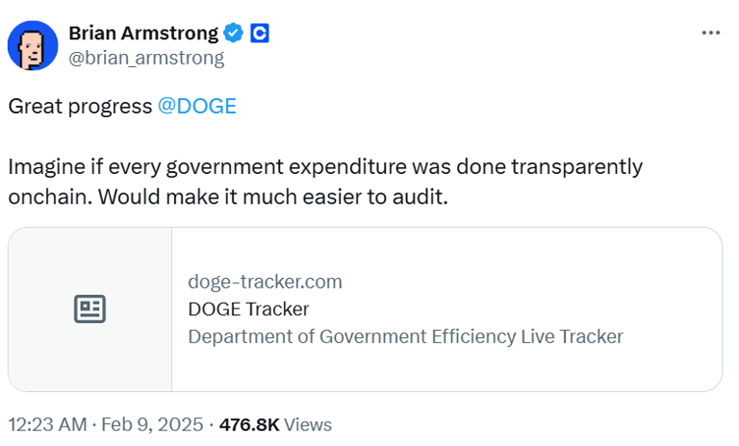
Task: Click the blue verified checkmark badge
Action: (233, 33)
